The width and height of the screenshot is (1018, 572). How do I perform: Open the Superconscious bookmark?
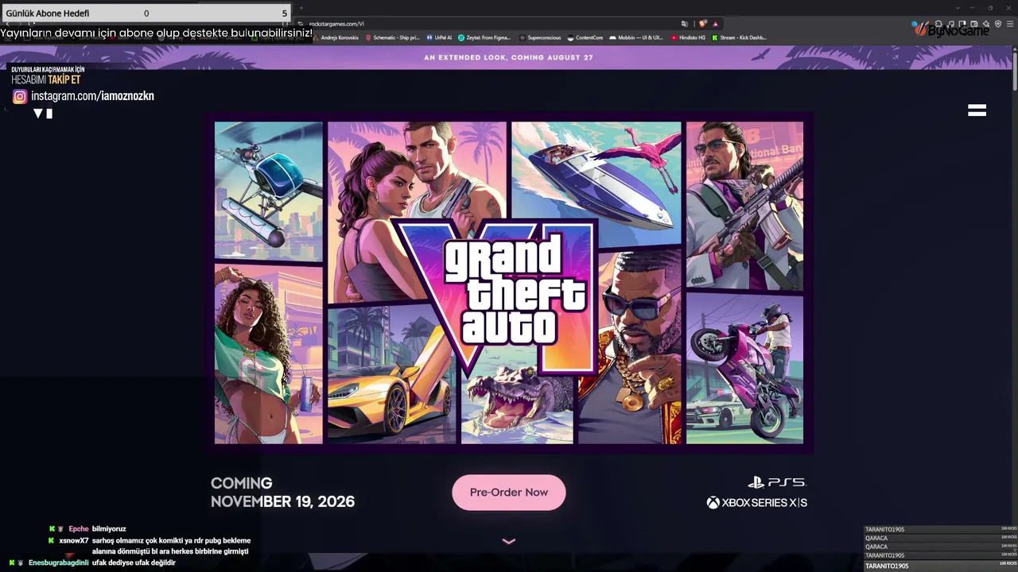click(x=540, y=37)
